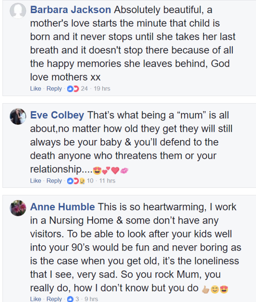Reply to Barbara Jackson's comment
The width and height of the screenshot is (256, 302).
click(54, 89)
